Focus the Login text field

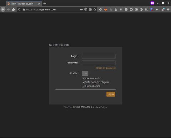99,56
